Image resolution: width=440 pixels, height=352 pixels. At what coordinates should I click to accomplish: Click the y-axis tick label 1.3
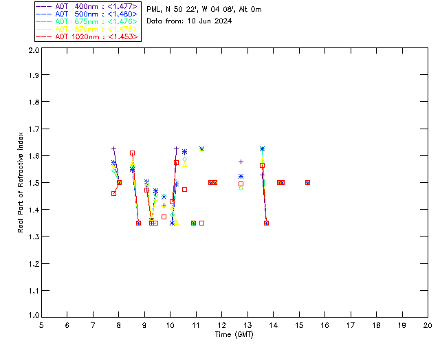pos(34,236)
